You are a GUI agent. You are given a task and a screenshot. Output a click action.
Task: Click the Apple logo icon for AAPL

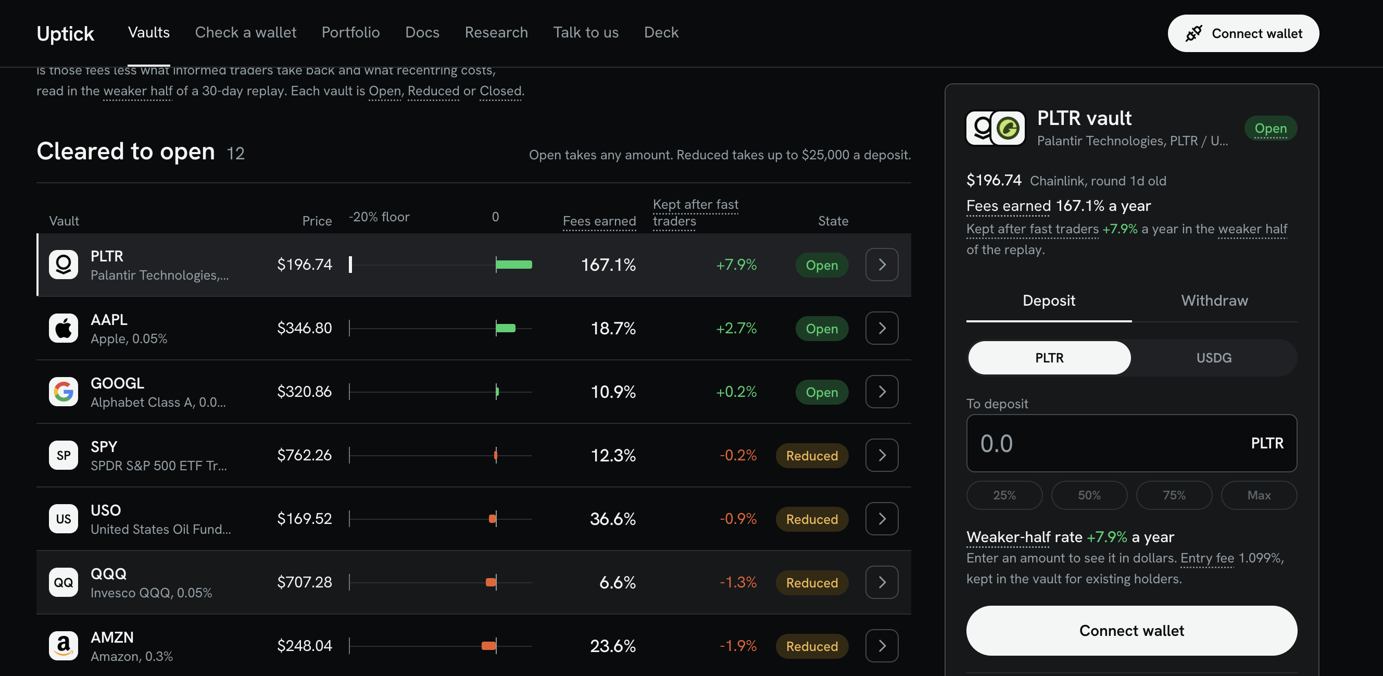(64, 328)
